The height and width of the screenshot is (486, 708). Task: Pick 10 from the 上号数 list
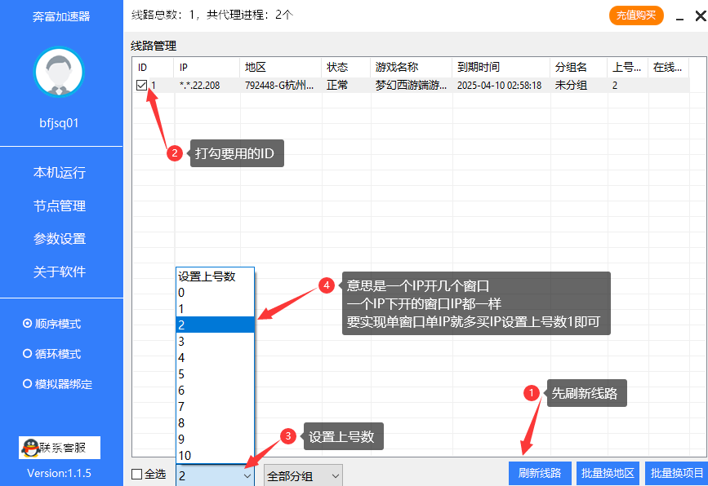(x=215, y=455)
